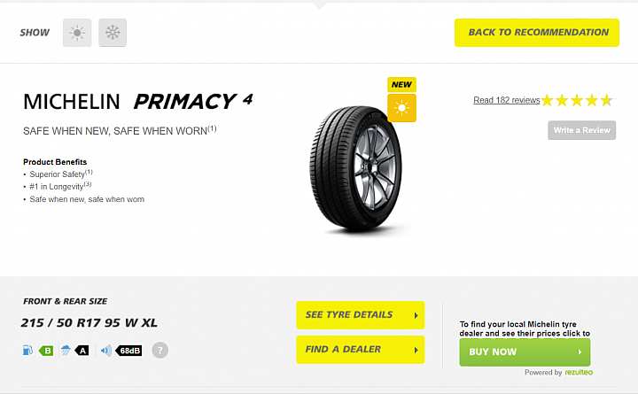Click Back to Recommendation button
Screen dimensions: 638x394
537,33
